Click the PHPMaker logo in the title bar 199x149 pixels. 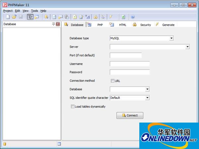pos(5,5)
